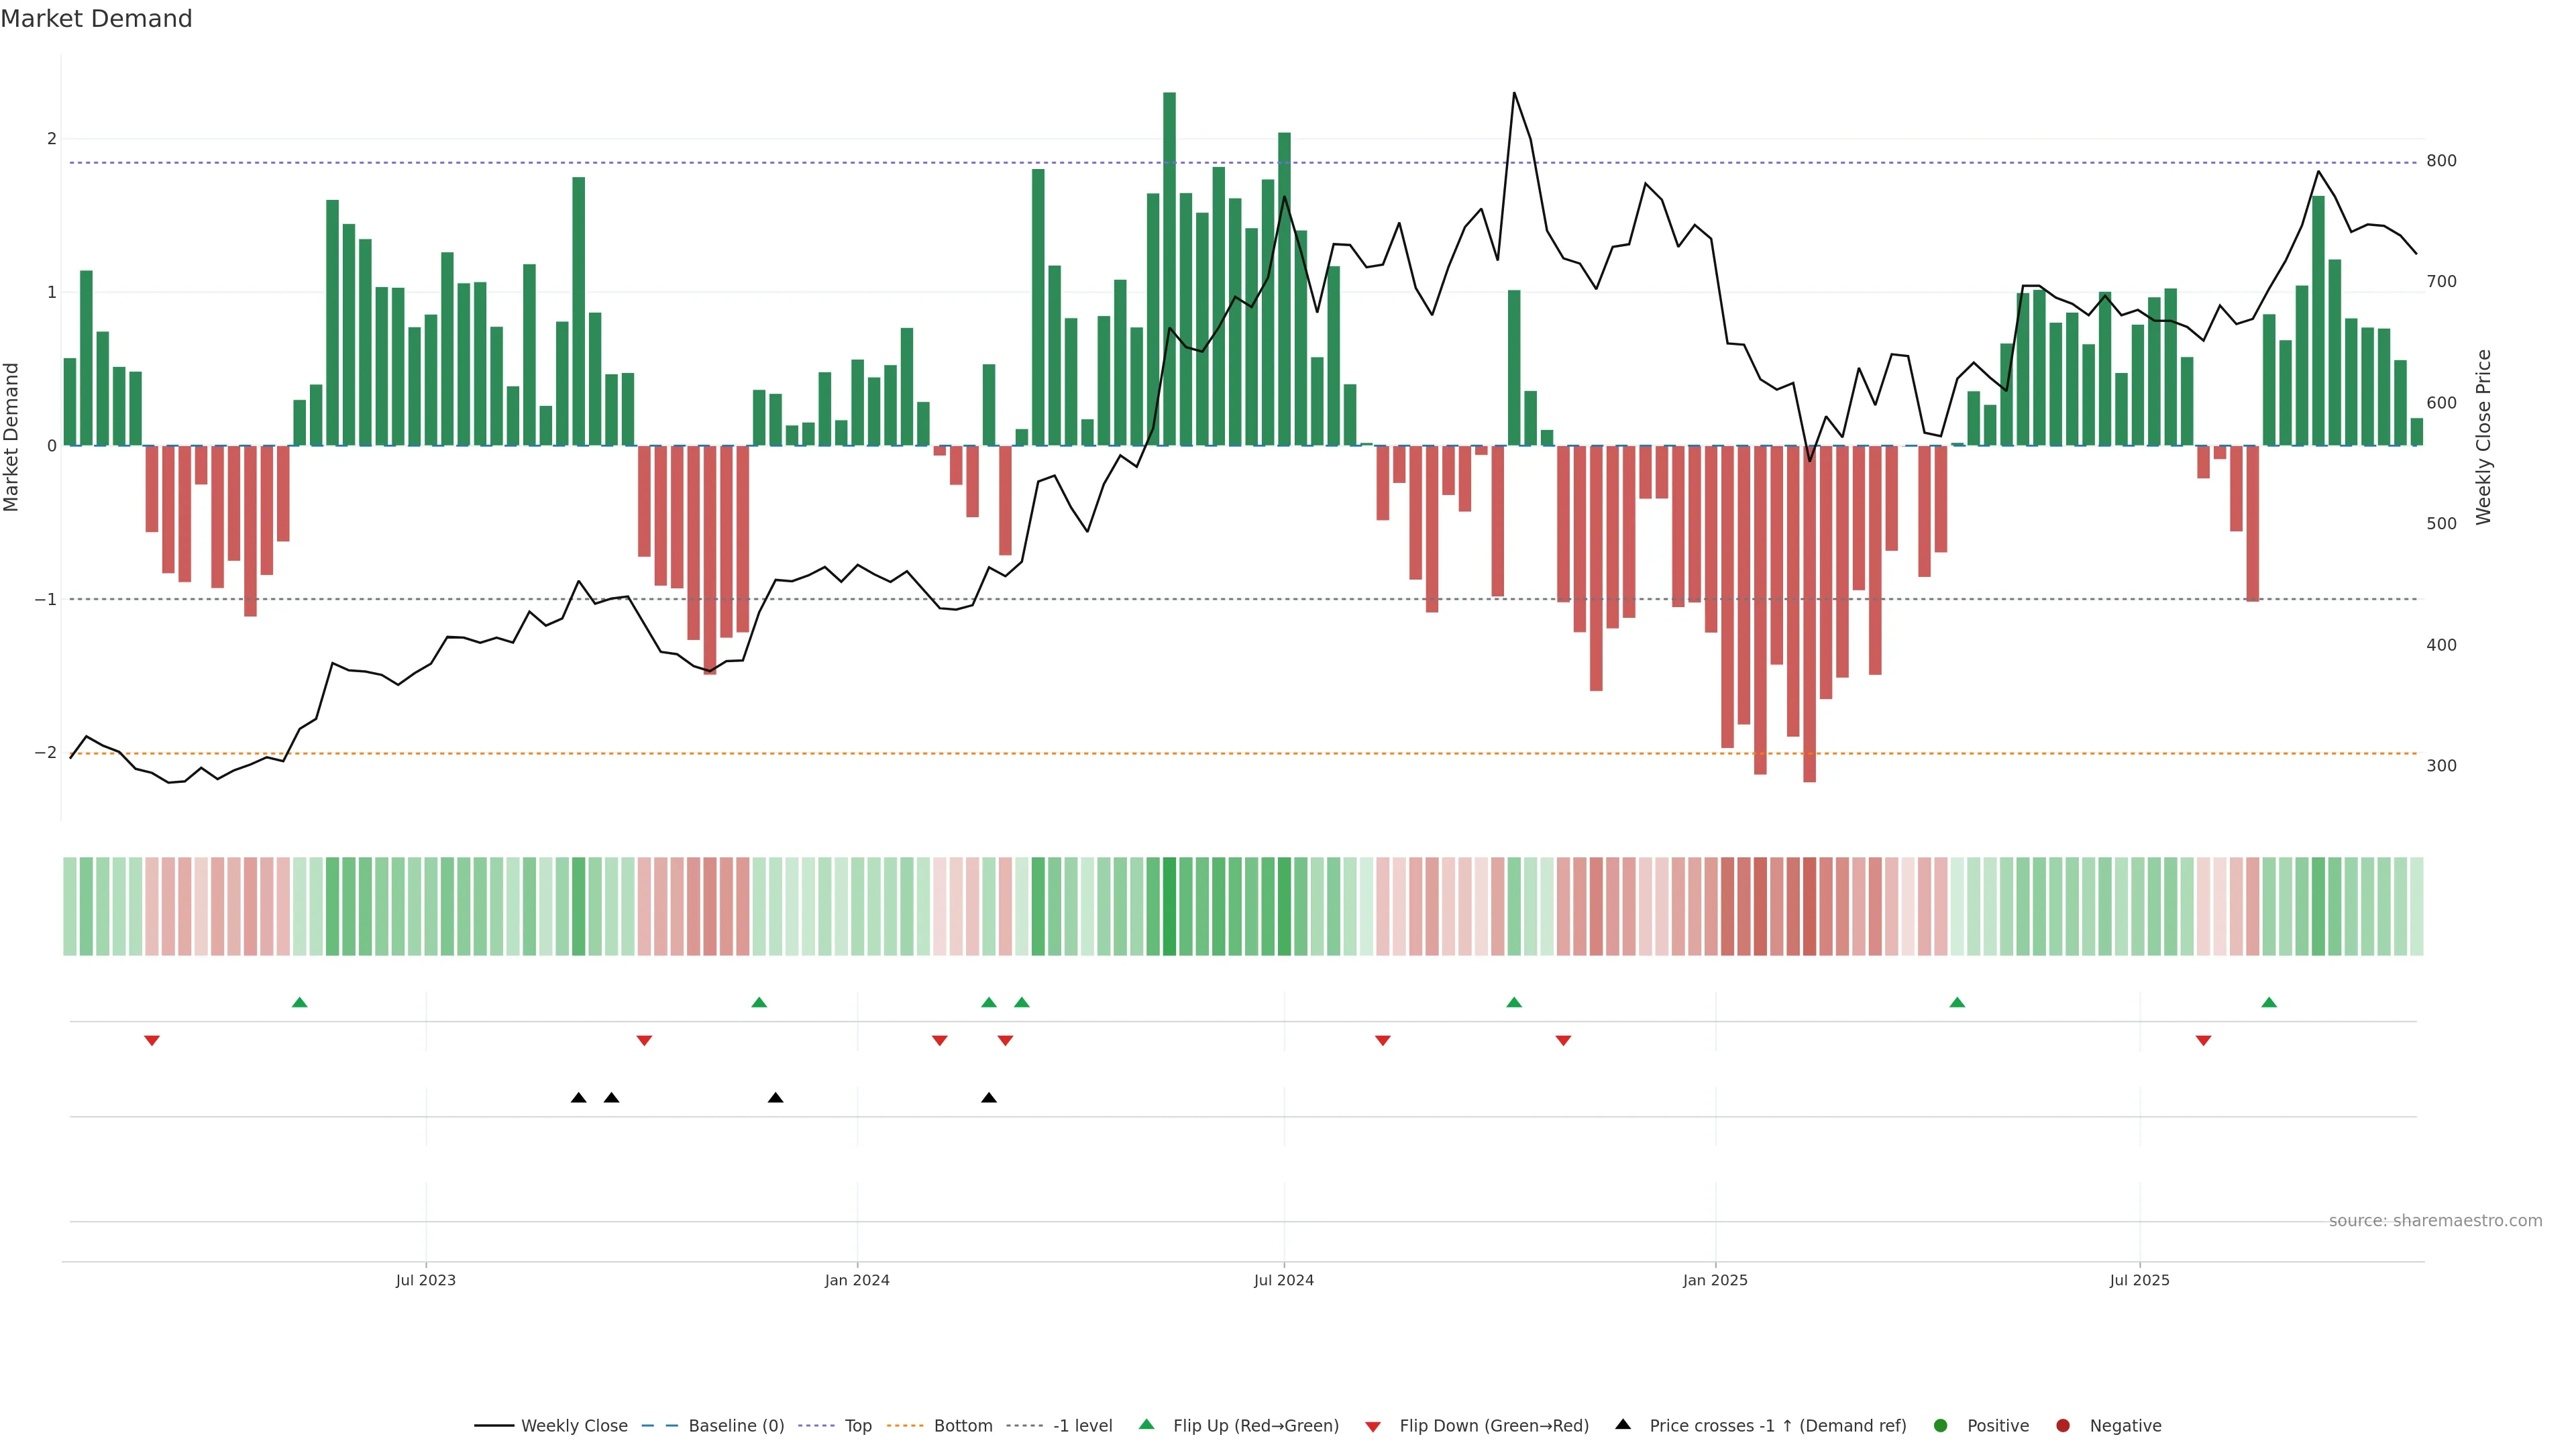Click the black Price crosses -1 legend triangle
Viewport: 2576px width, 1449px height.
[1623, 1424]
